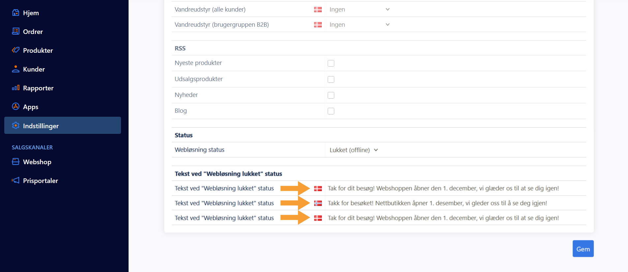Image resolution: width=628 pixels, height=272 pixels.
Task: Open the Webløsning status dropdown
Action: coord(353,150)
